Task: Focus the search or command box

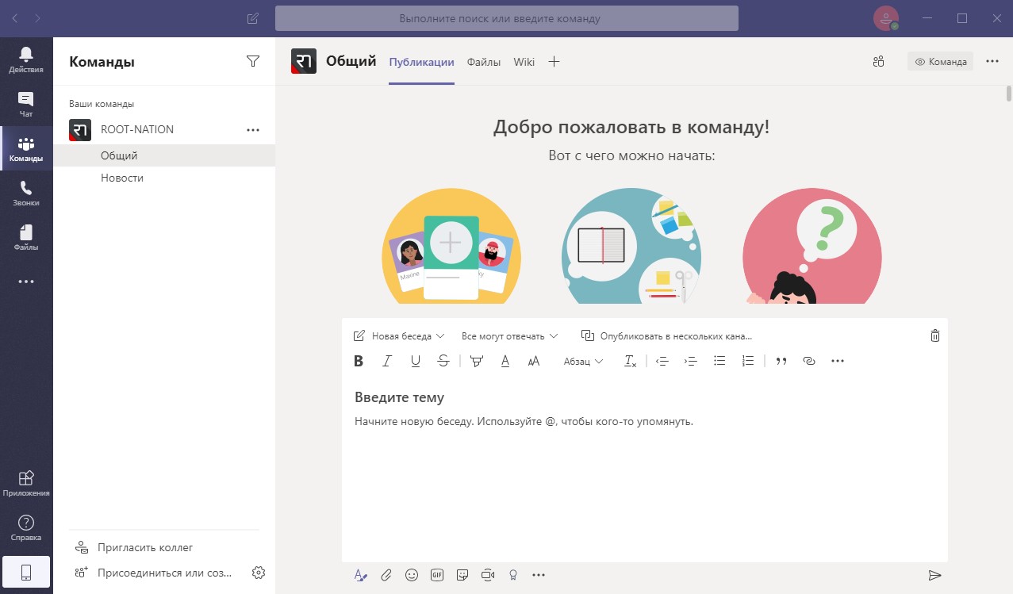Action: tap(507, 18)
